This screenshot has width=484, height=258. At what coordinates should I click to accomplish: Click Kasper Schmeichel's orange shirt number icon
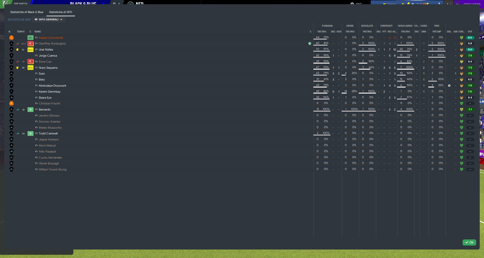click(x=11, y=38)
